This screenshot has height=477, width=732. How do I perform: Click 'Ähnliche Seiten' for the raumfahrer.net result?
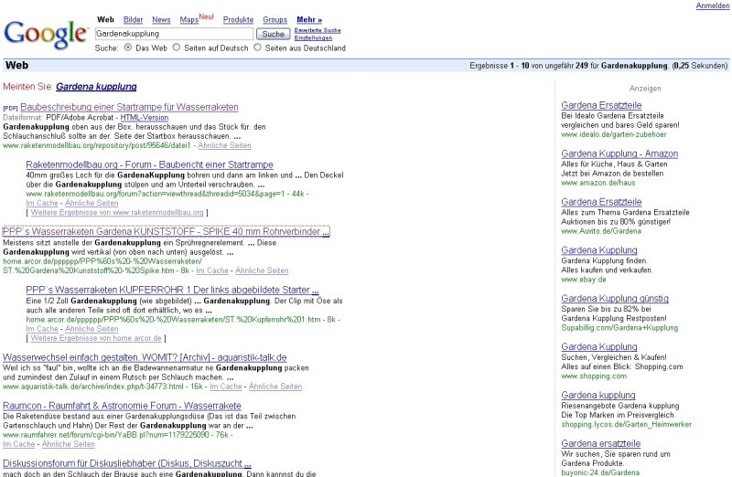click(x=68, y=444)
